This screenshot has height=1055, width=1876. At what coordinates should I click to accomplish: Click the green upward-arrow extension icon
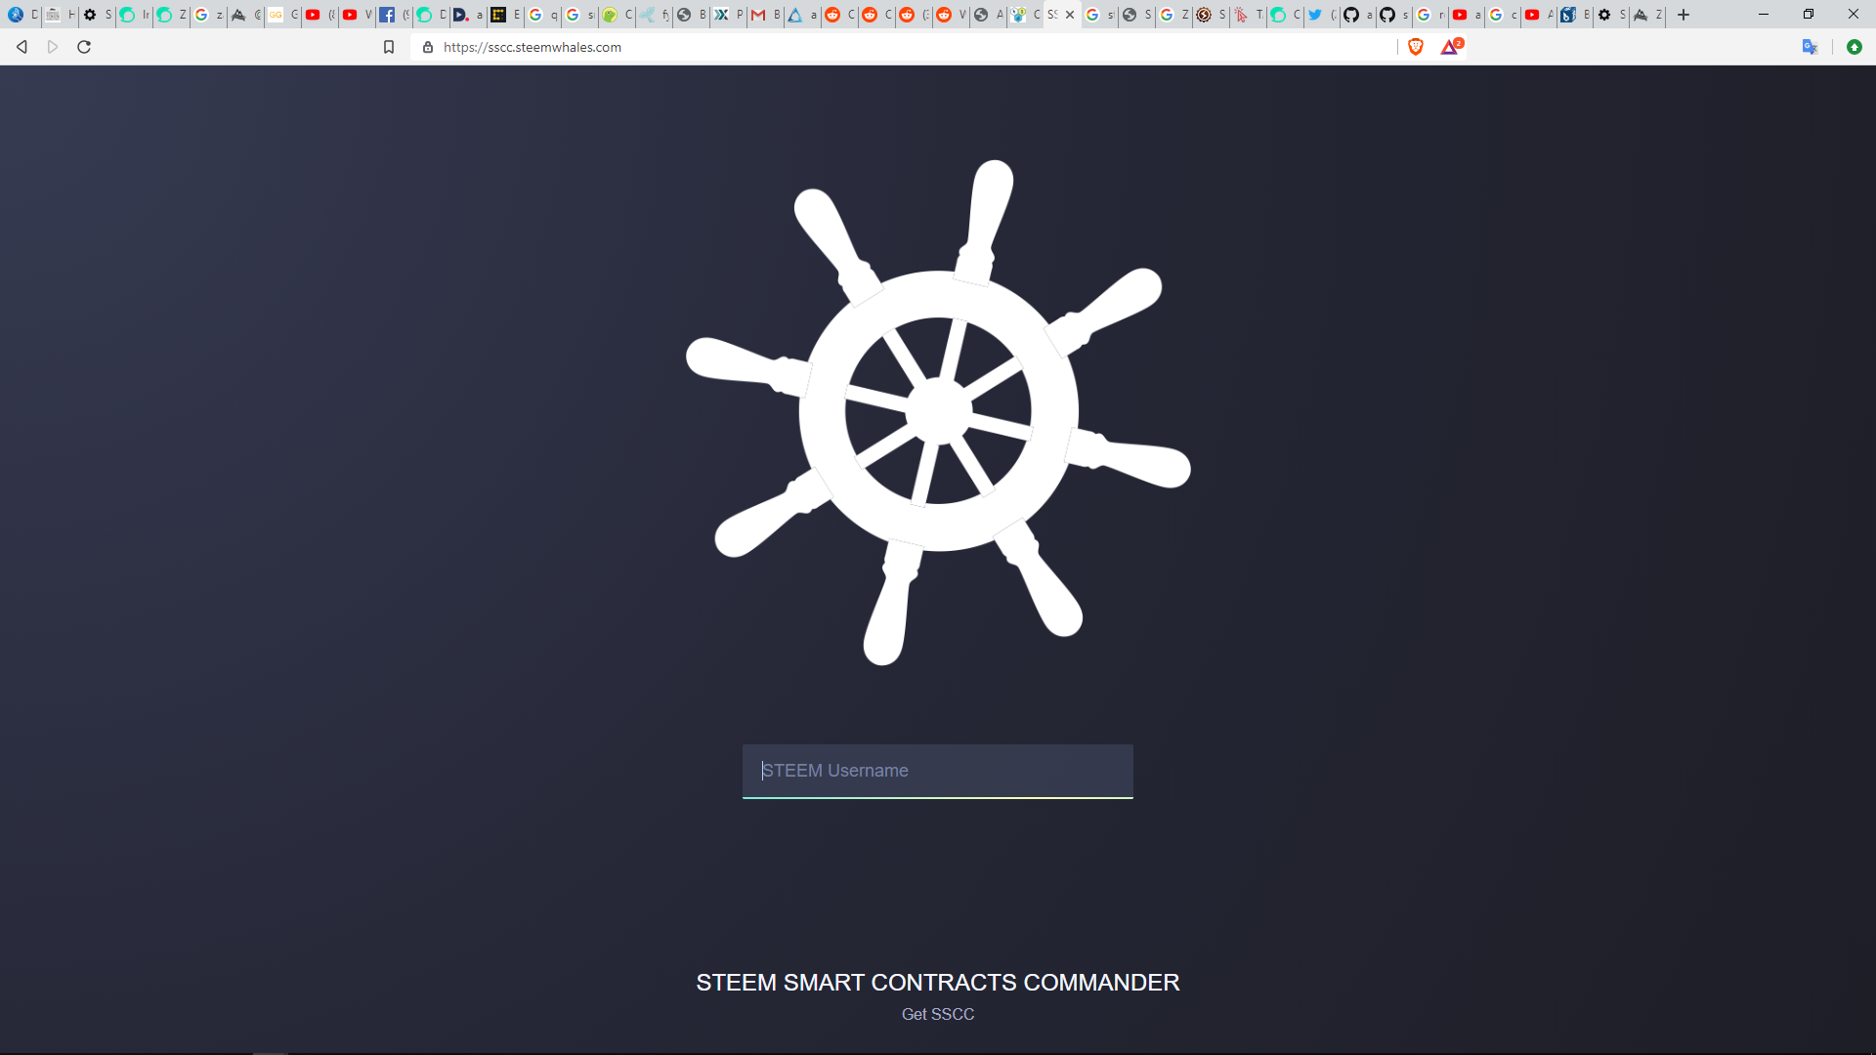[1855, 47]
